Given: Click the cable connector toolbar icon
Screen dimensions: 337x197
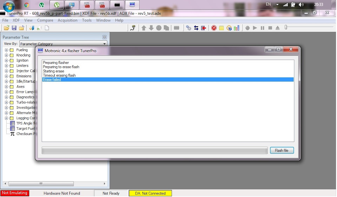Looking at the screenshot, I should tap(133, 28).
